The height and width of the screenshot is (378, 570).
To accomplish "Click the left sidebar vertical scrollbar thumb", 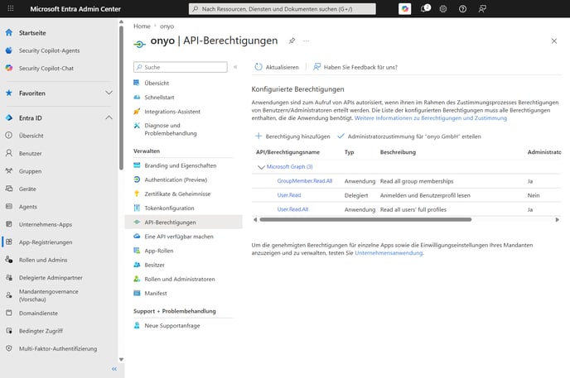I will 121,98.
